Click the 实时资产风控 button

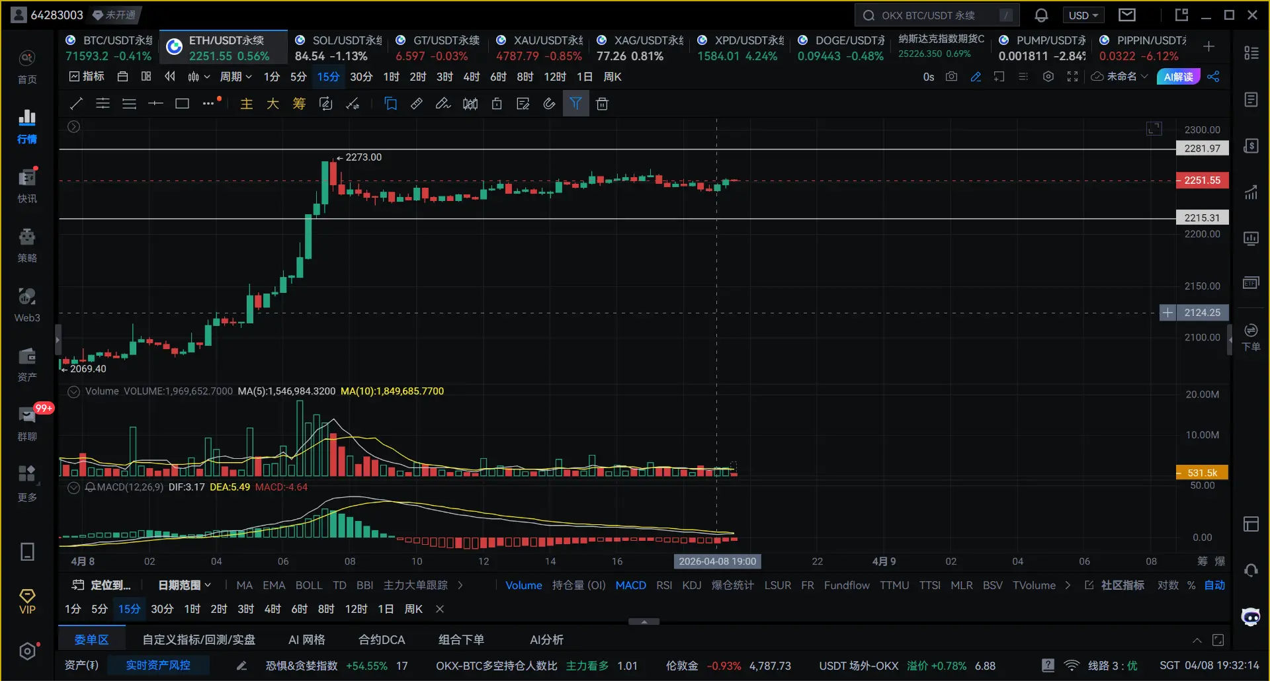[158, 665]
